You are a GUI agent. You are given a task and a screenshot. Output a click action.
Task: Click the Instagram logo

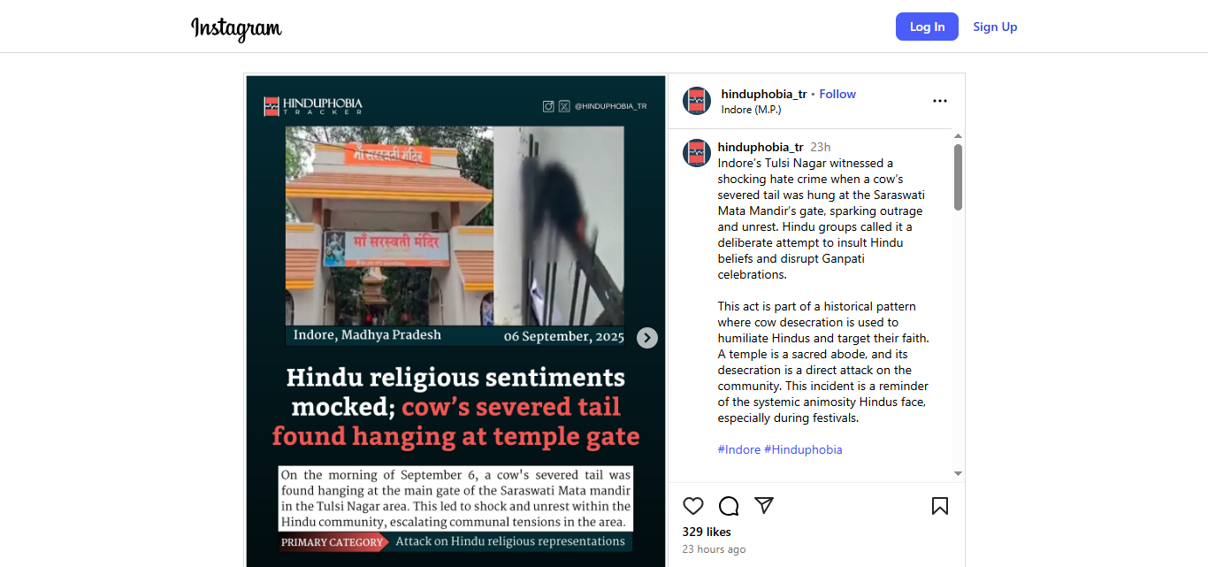pyautogui.click(x=236, y=28)
